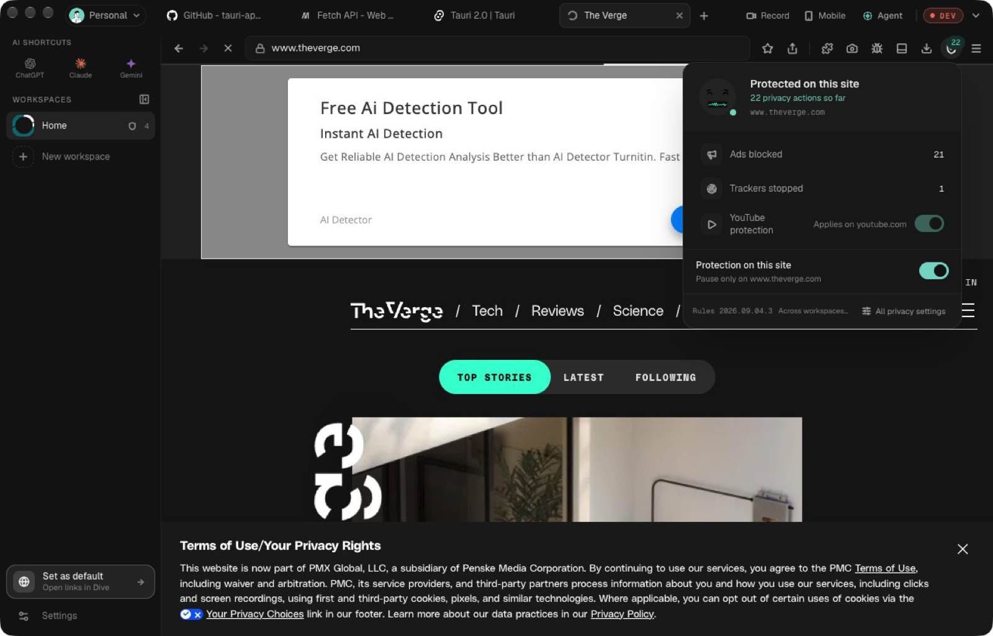Open the extensions puzzle icon
This screenshot has height=636, width=993.
click(x=827, y=48)
